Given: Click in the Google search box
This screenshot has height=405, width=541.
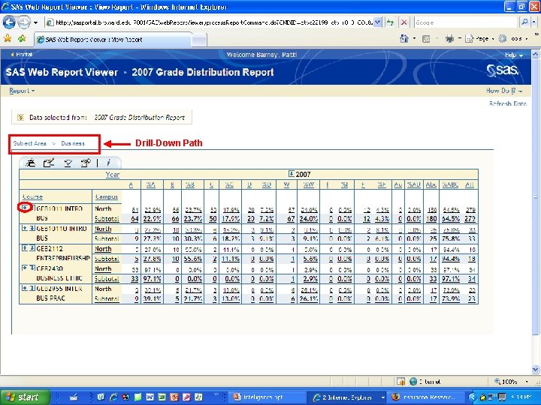Looking at the screenshot, I should coord(466,22).
